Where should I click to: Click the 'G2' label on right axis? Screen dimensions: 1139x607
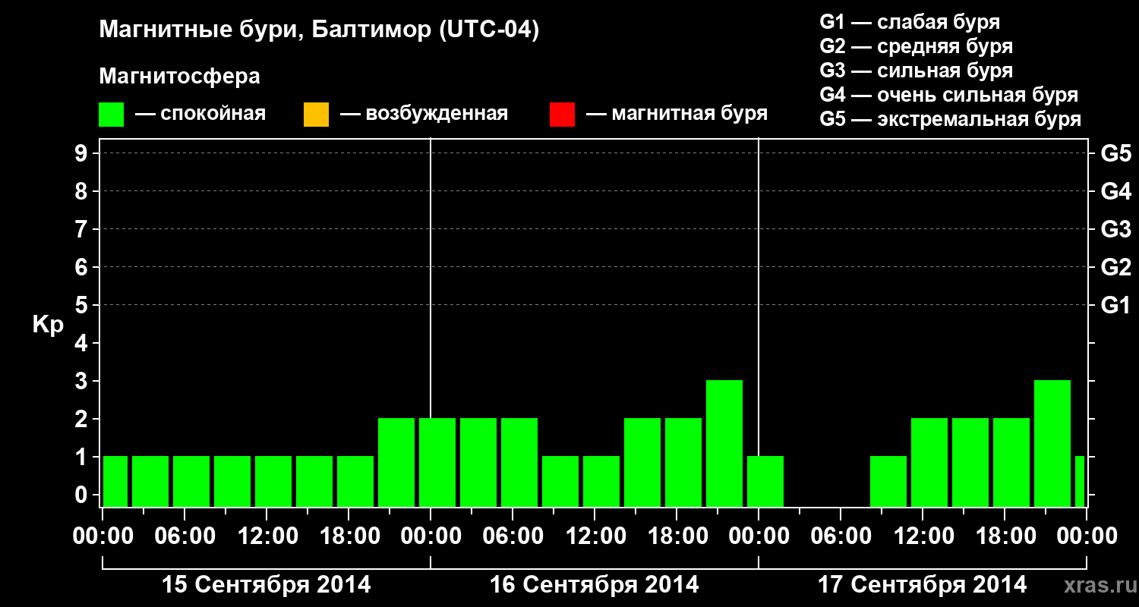coord(1115,267)
